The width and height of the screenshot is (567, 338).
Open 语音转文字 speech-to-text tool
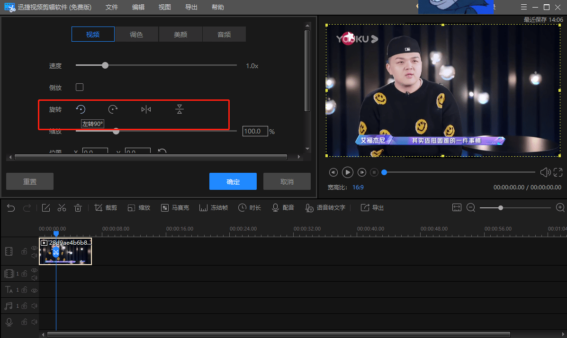click(x=325, y=208)
